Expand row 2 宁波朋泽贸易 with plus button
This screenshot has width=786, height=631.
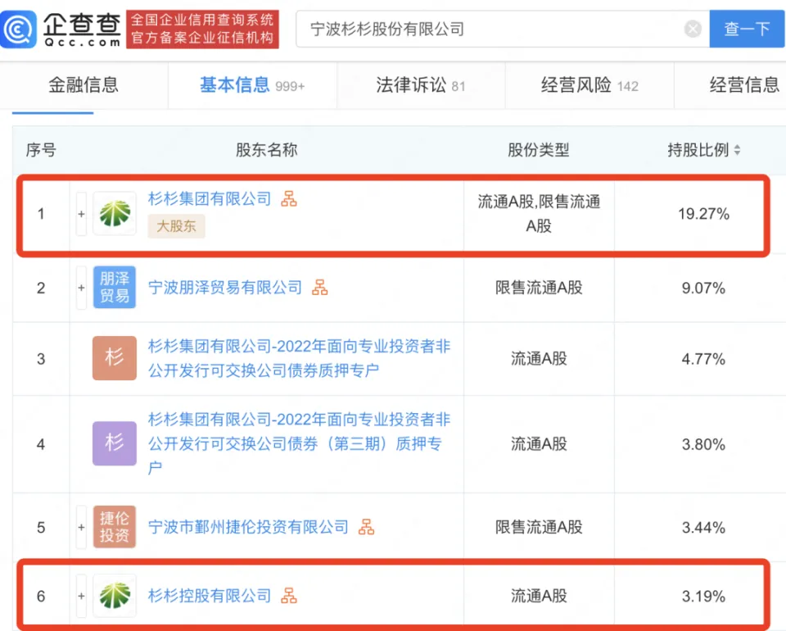coord(81,288)
